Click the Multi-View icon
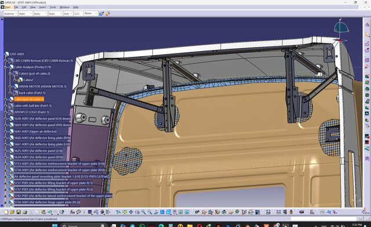This screenshot has height=227, width=371. point(162,212)
